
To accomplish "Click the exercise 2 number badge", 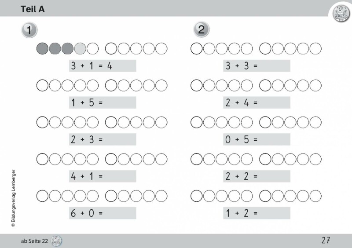I will coord(201,29).
